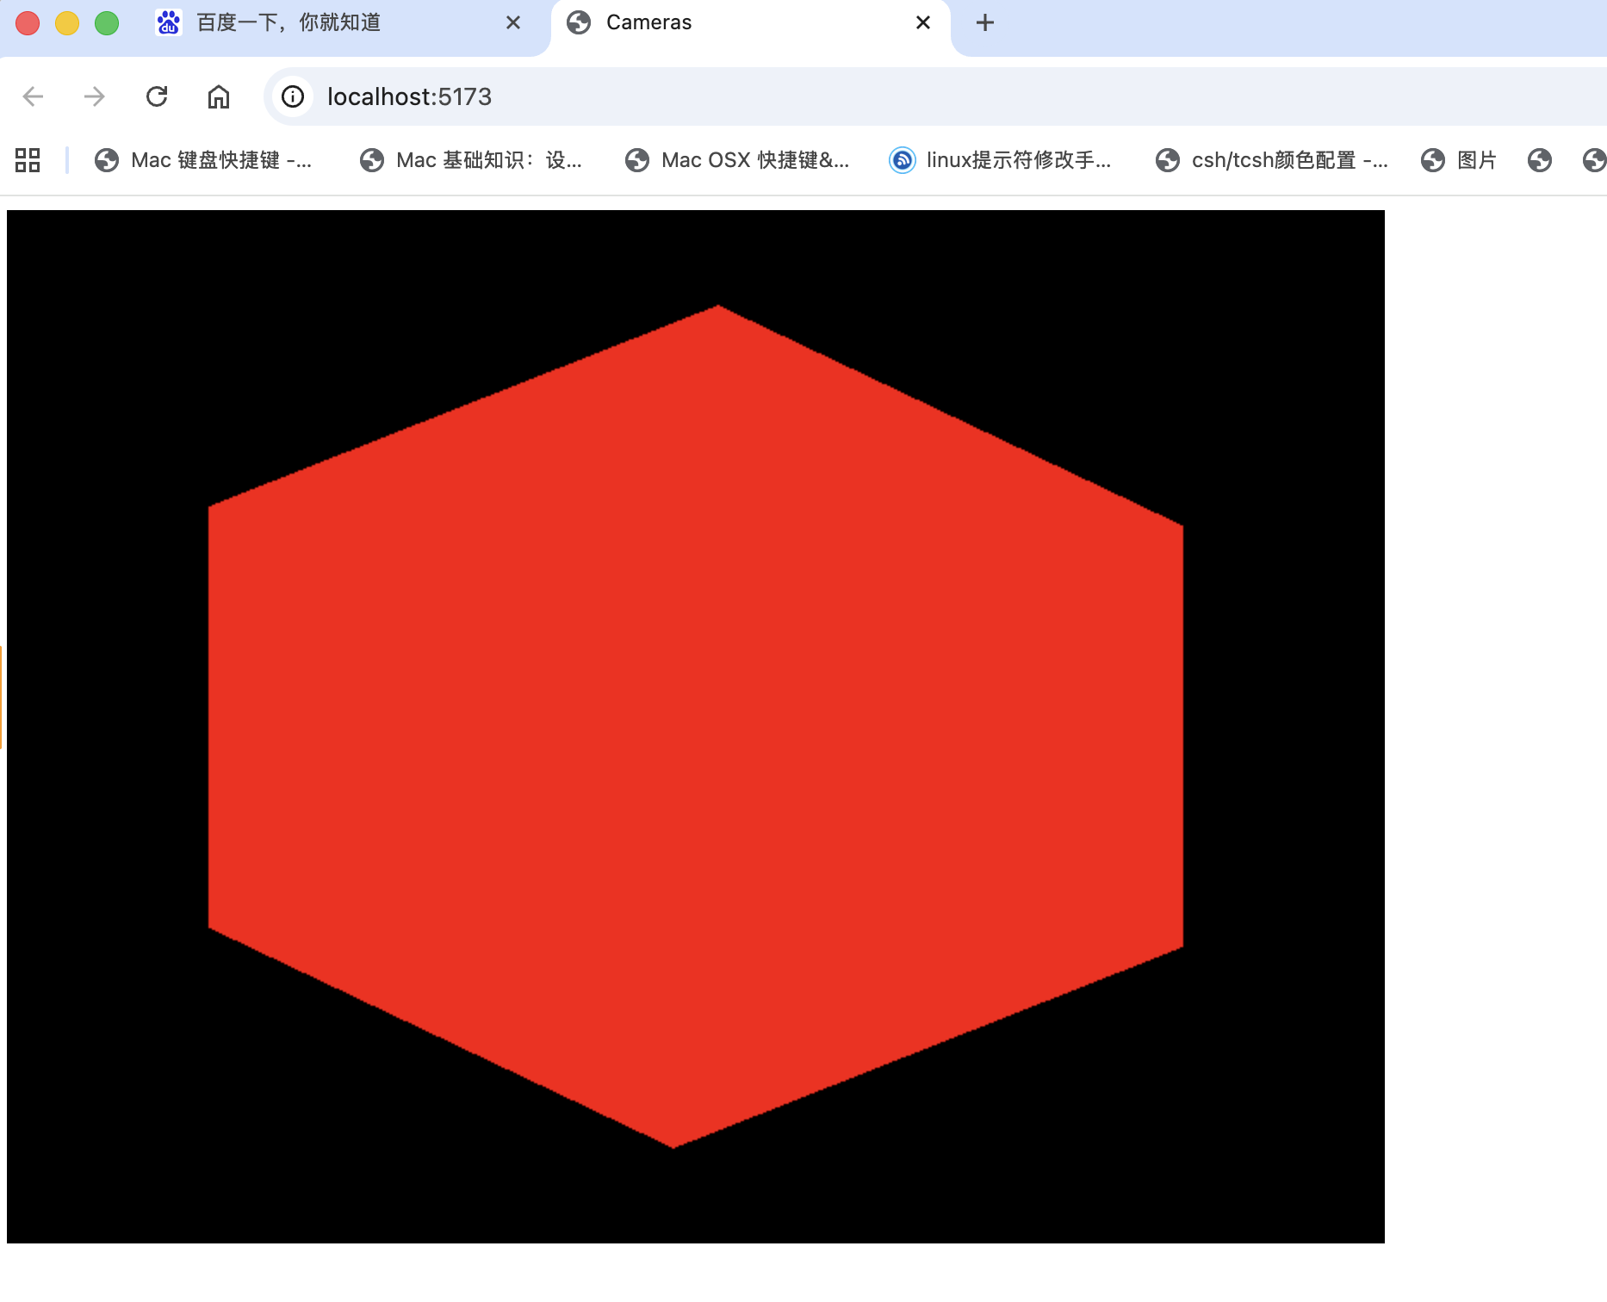
Task: Click the green macOS fullscreen button
Action: pyautogui.click(x=107, y=23)
